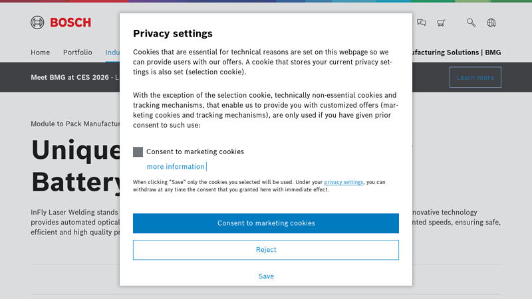Click the Learn more banner button

tap(475, 78)
